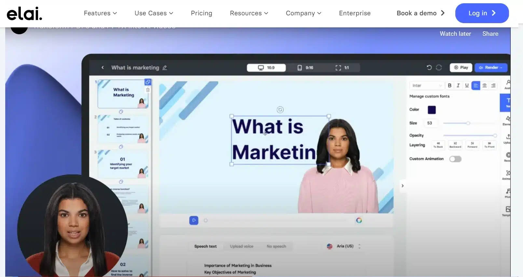Collapse the right panel with the chevron
Image resolution: width=523 pixels, height=277 pixels.
pyautogui.click(x=403, y=186)
